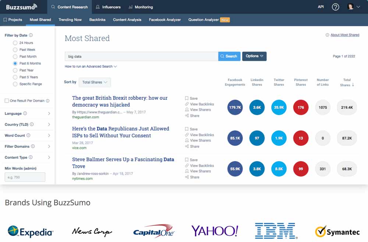Screen dimensions: 368x242
Task: Select the Past Year date filter
Action: (15, 70)
